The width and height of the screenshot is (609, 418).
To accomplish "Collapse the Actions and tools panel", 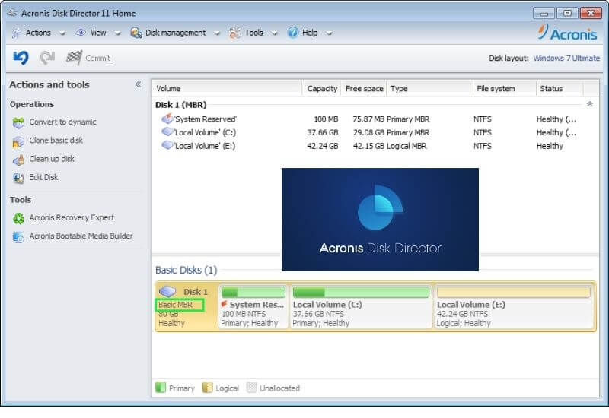I will (x=138, y=84).
